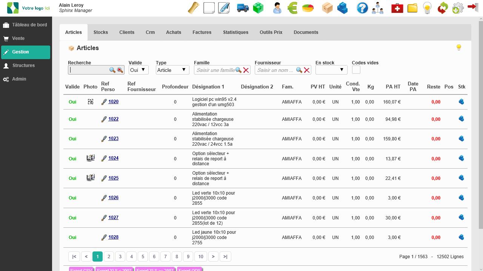This screenshot has width=483, height=271.
Task: Open the blue delivery truck icon
Action: (x=243, y=8)
